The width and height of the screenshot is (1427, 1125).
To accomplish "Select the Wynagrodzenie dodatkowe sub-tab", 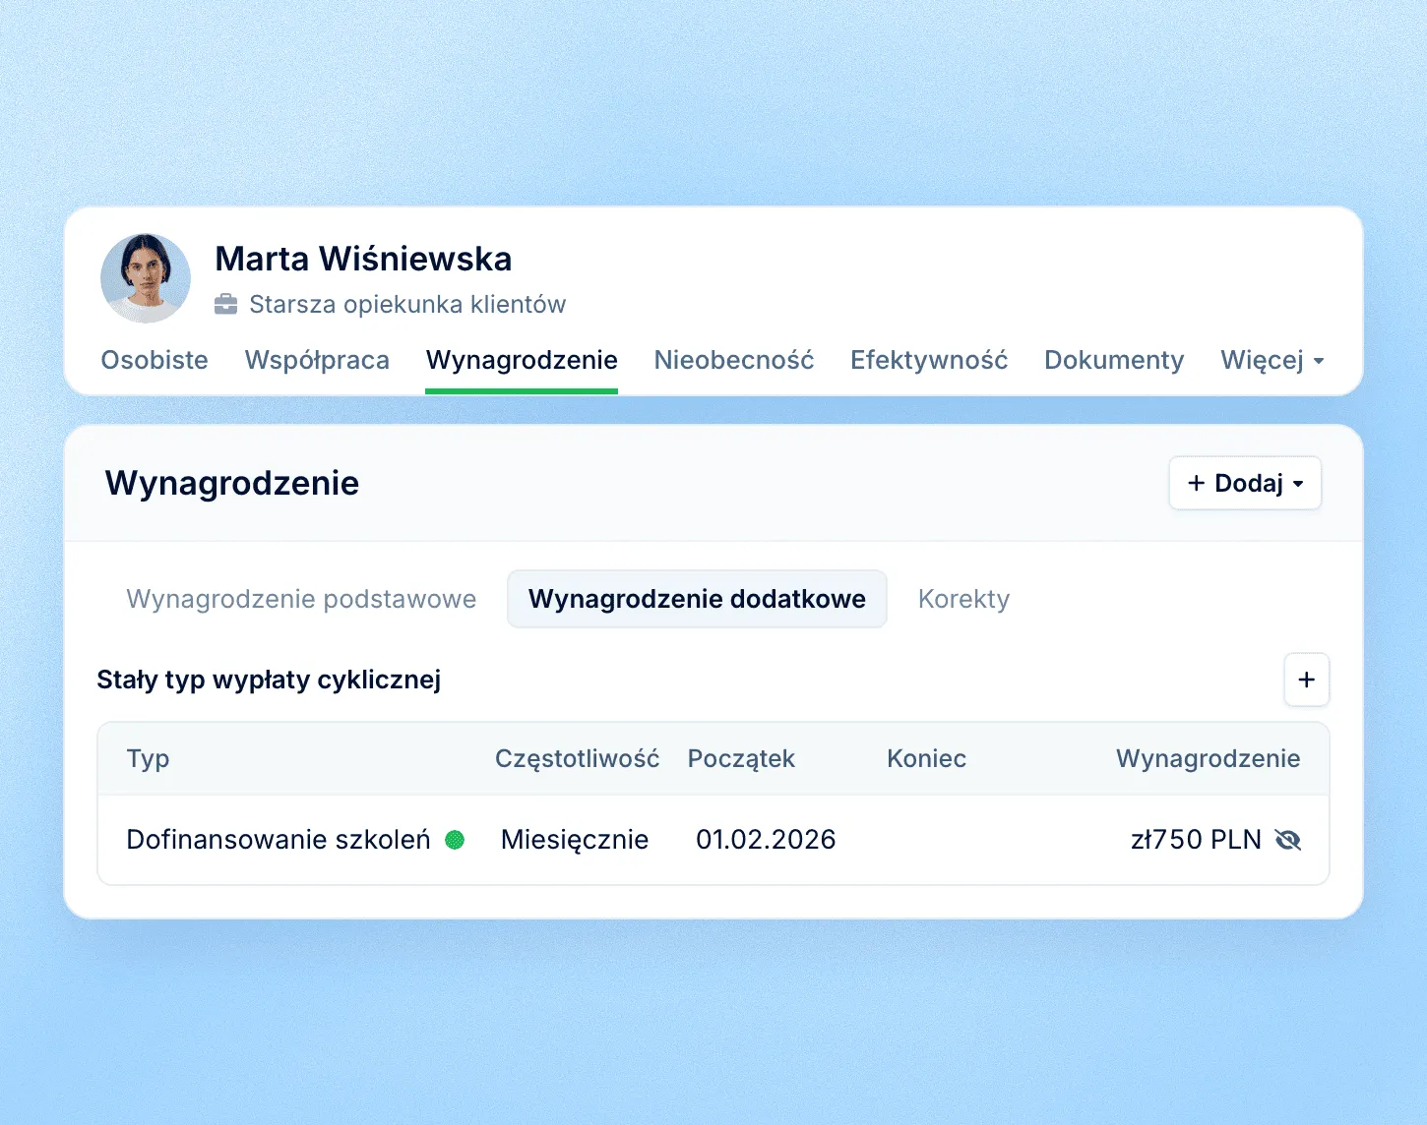I will [x=697, y=599].
